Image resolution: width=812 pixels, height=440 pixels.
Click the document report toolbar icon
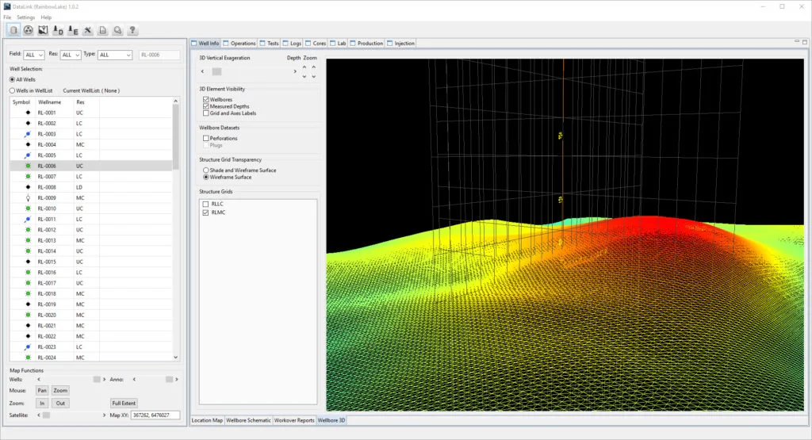tap(102, 30)
